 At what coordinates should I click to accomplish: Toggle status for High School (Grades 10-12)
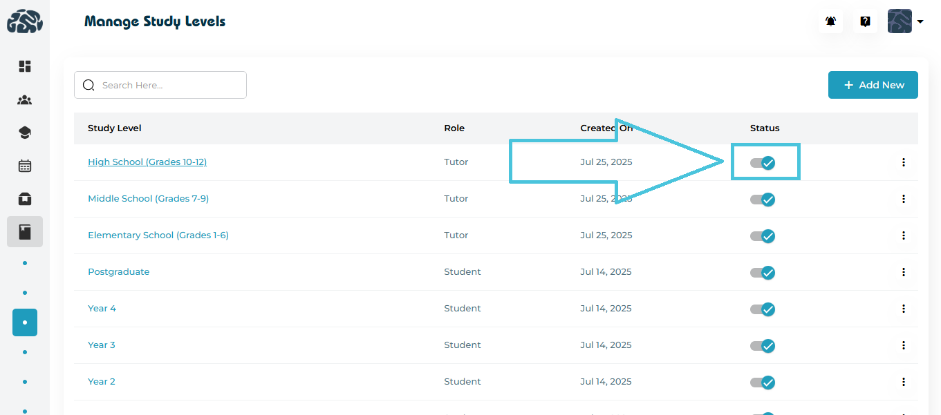[763, 163]
